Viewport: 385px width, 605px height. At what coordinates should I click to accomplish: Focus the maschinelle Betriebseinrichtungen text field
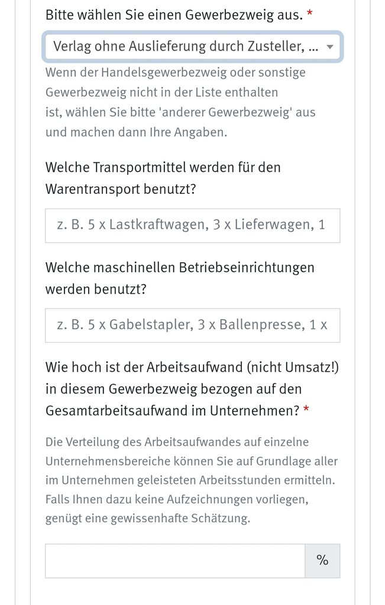click(x=192, y=326)
